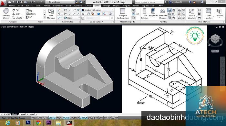This screenshot has width=226, height=126.
Task: Disable ORTHO mode in status bar
Action: pyautogui.click(x=52, y=118)
